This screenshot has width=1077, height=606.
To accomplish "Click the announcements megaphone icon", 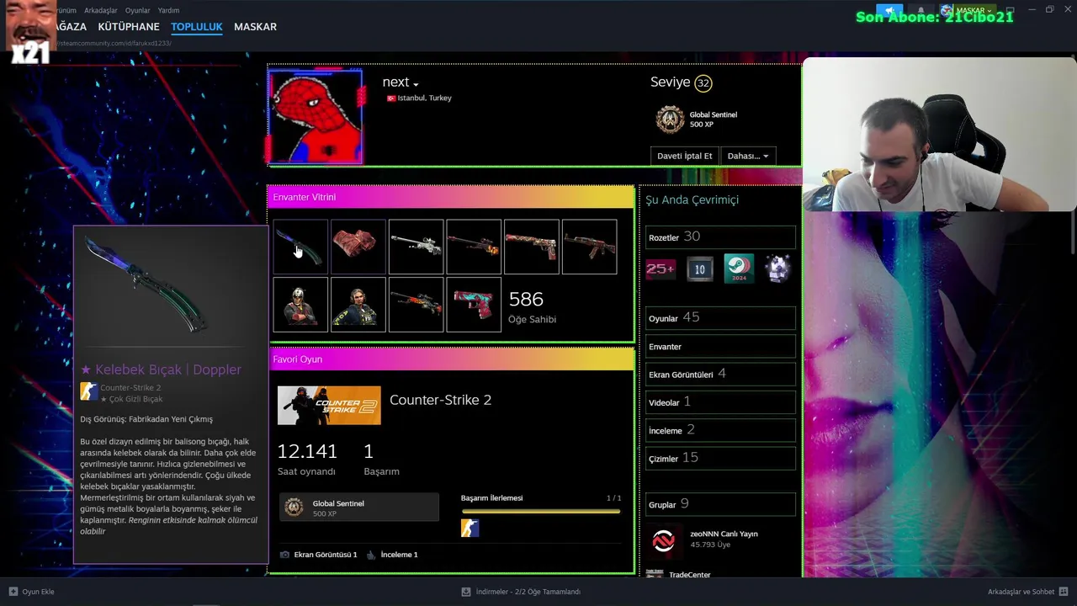I will point(889,10).
